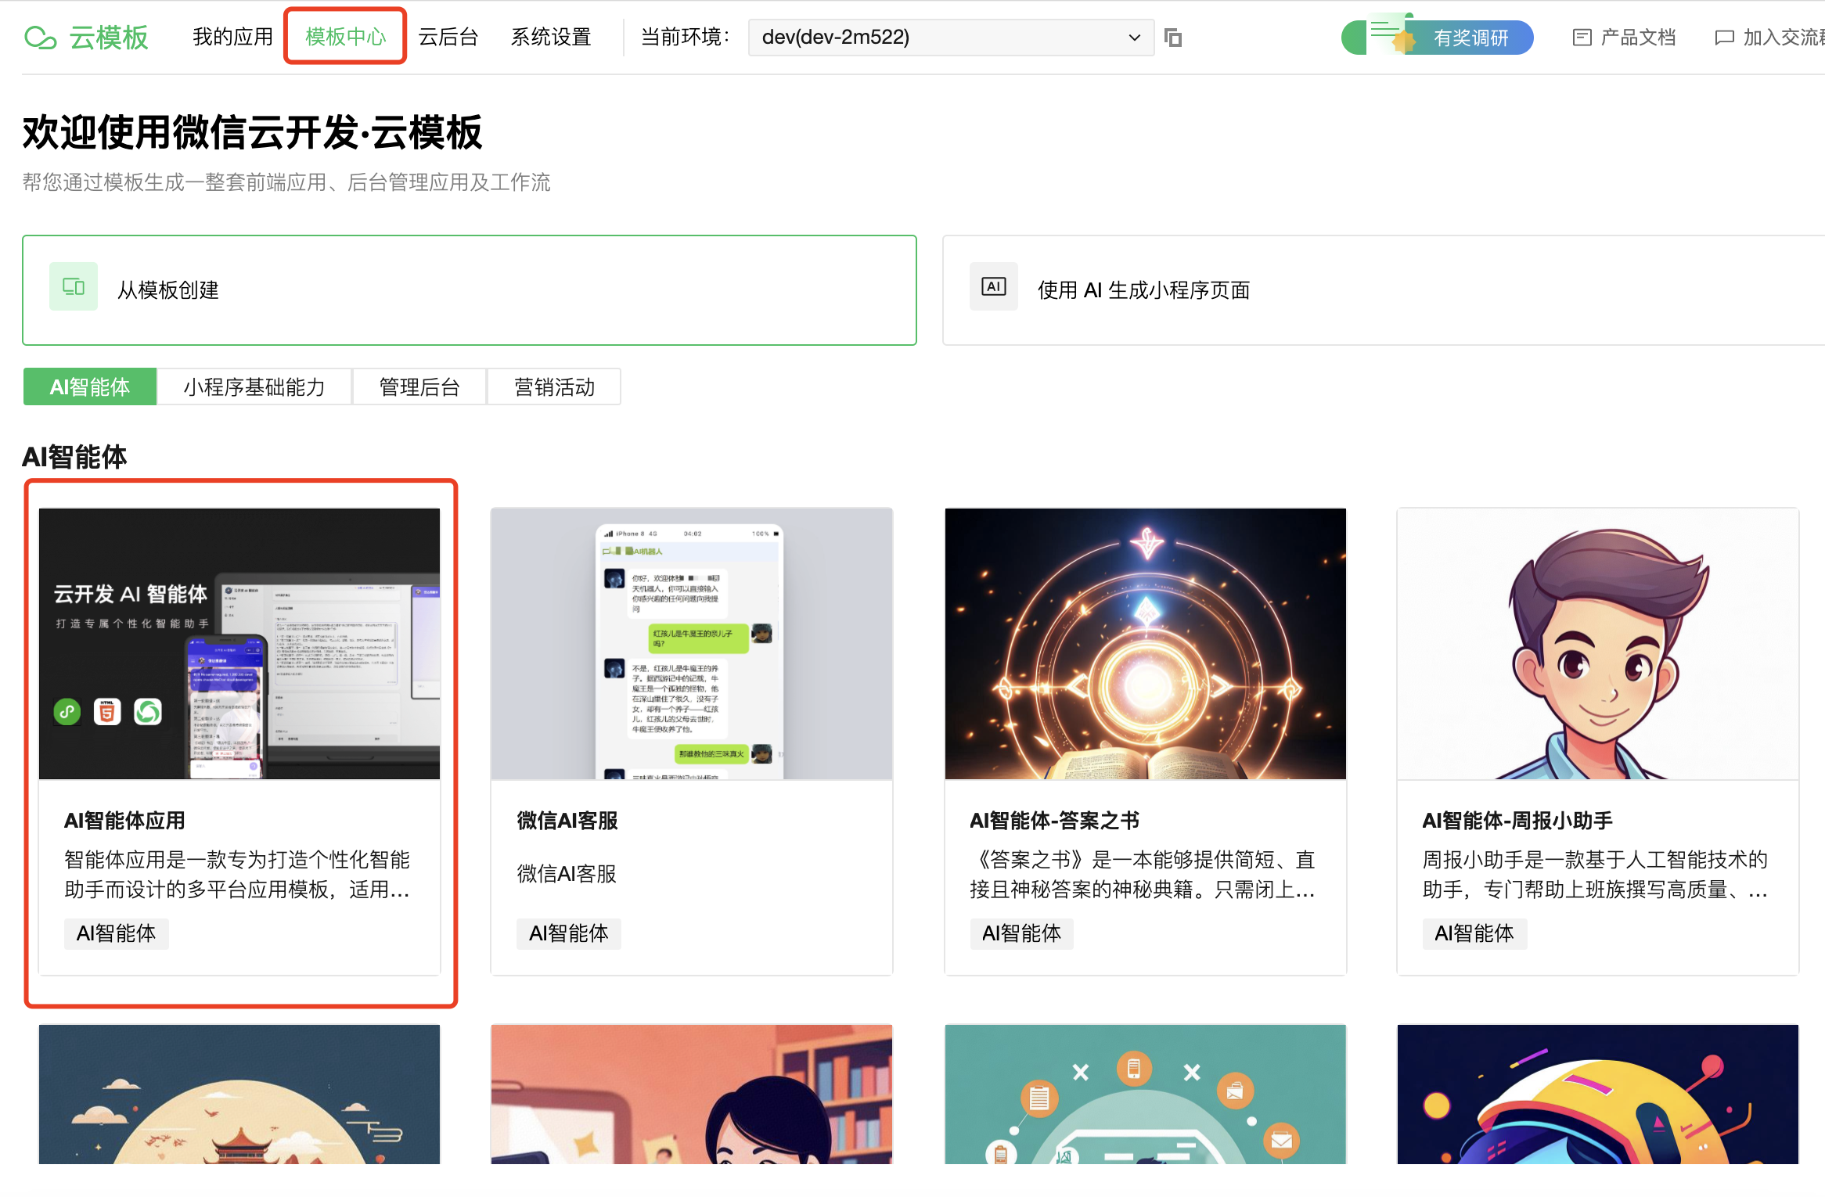Select the 管理后台 category tab

[419, 387]
